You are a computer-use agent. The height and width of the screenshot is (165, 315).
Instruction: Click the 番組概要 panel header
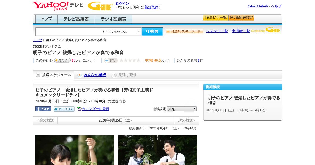tap(243, 87)
